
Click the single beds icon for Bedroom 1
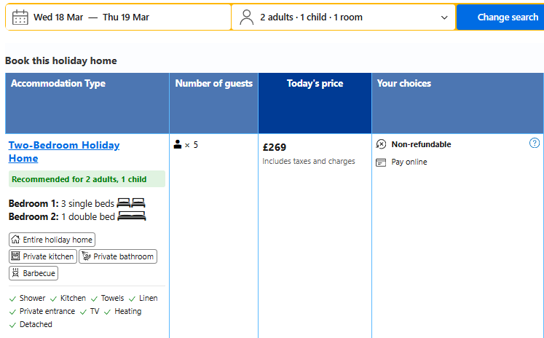(x=131, y=203)
